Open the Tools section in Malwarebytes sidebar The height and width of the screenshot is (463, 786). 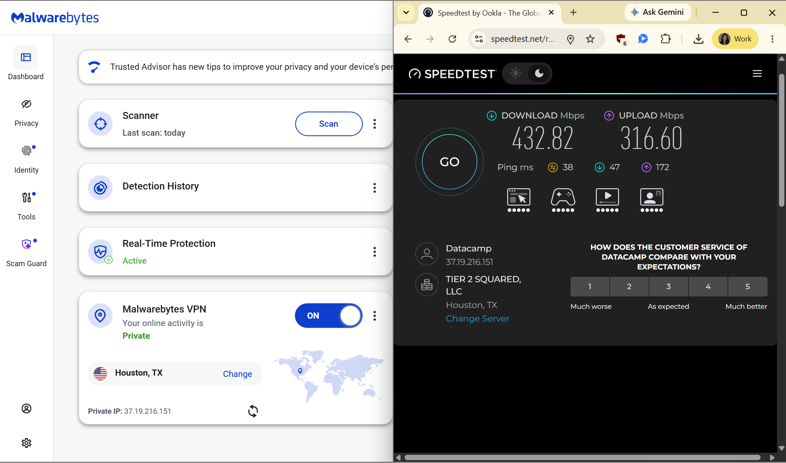click(26, 206)
